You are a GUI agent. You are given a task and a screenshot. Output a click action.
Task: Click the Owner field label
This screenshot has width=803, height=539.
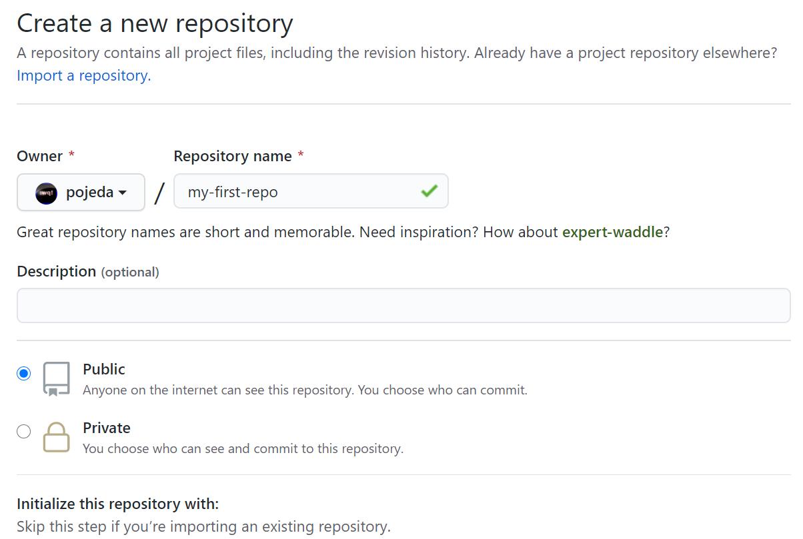[x=40, y=156]
